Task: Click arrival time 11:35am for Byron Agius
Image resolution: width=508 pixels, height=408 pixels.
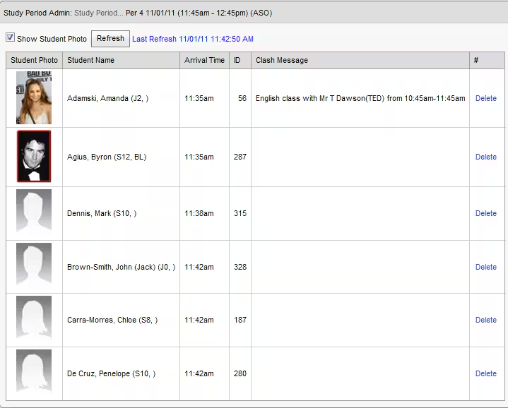Action: click(199, 157)
